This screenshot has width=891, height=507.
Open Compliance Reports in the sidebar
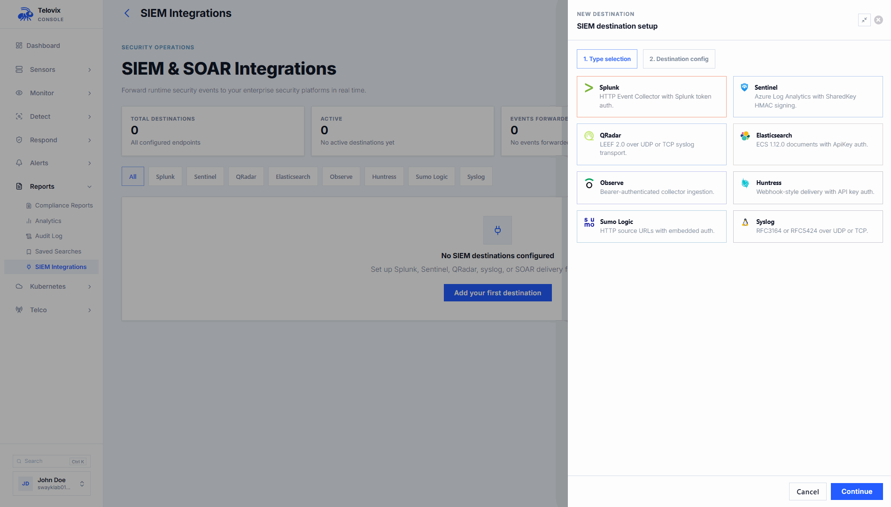click(x=64, y=206)
